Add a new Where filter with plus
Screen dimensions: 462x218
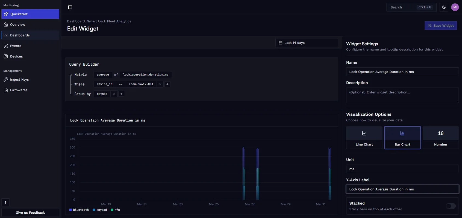[167, 84]
